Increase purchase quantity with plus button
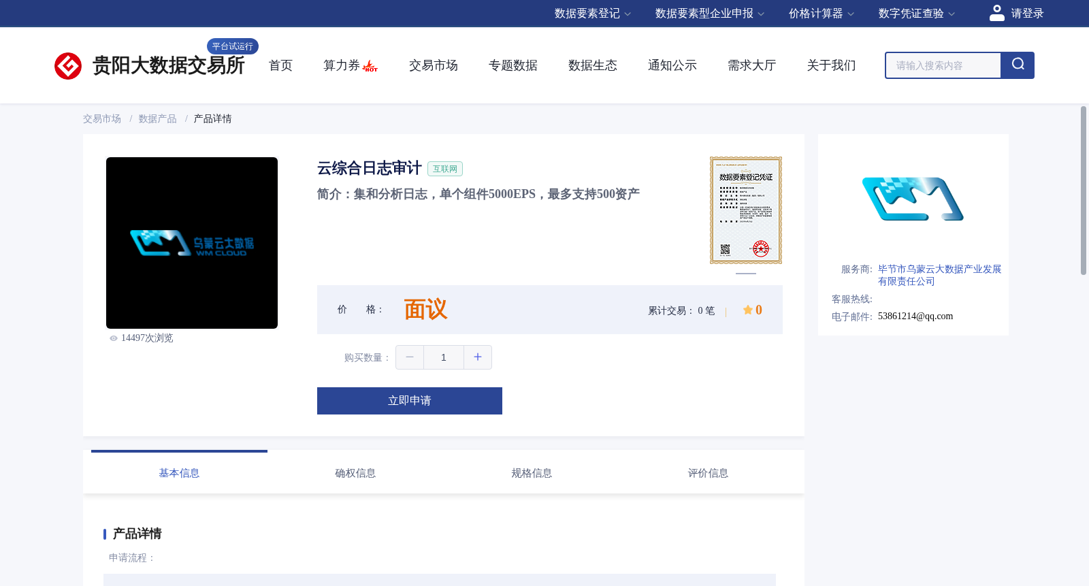Screen dimensions: 1089x586 (478, 357)
